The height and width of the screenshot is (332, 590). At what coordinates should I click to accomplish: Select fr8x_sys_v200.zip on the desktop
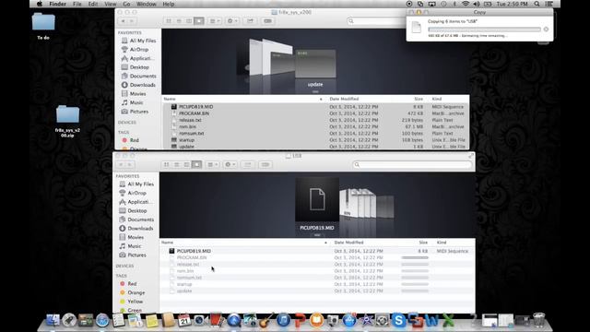click(67, 121)
